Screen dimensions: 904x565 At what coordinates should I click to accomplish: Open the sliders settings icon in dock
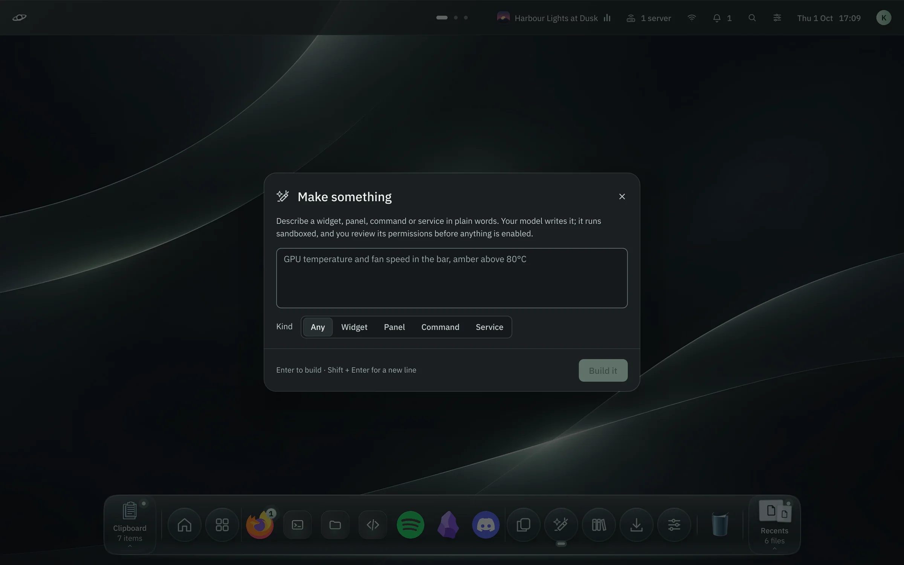[674, 525]
